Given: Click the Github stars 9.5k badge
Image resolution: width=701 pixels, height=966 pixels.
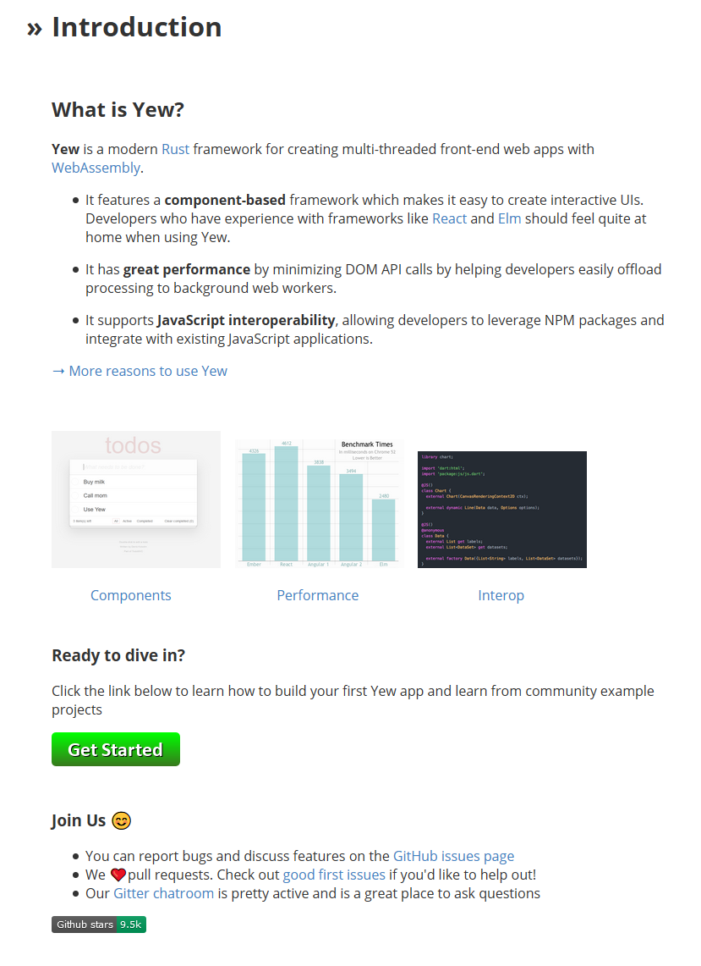Looking at the screenshot, I should (99, 925).
